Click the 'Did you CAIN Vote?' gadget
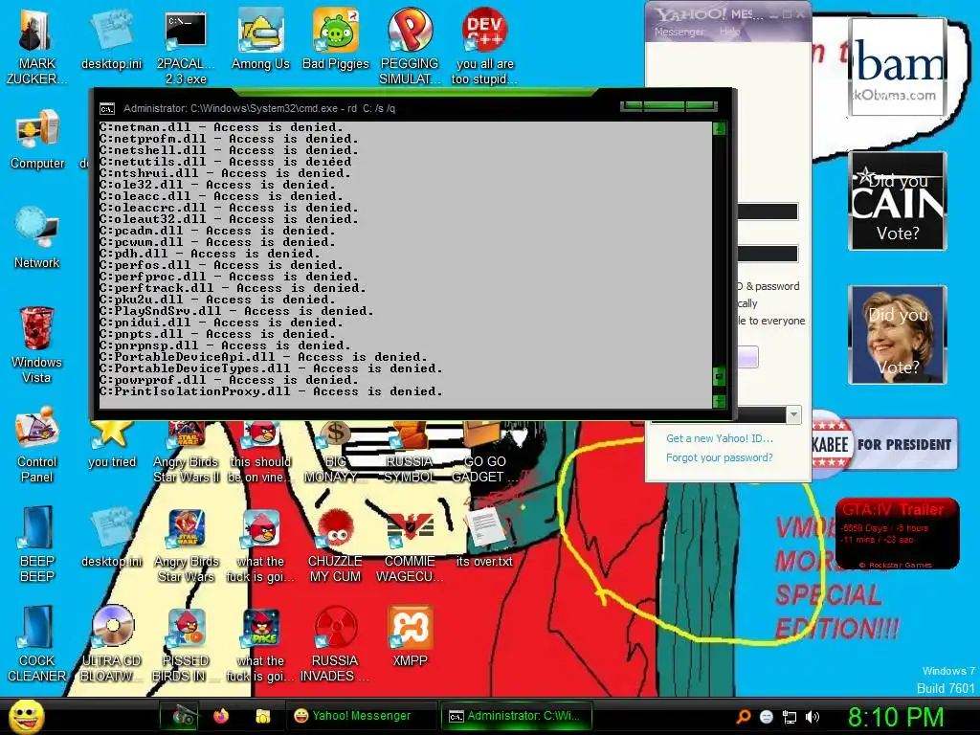Image resolution: width=980 pixels, height=735 pixels. click(898, 201)
